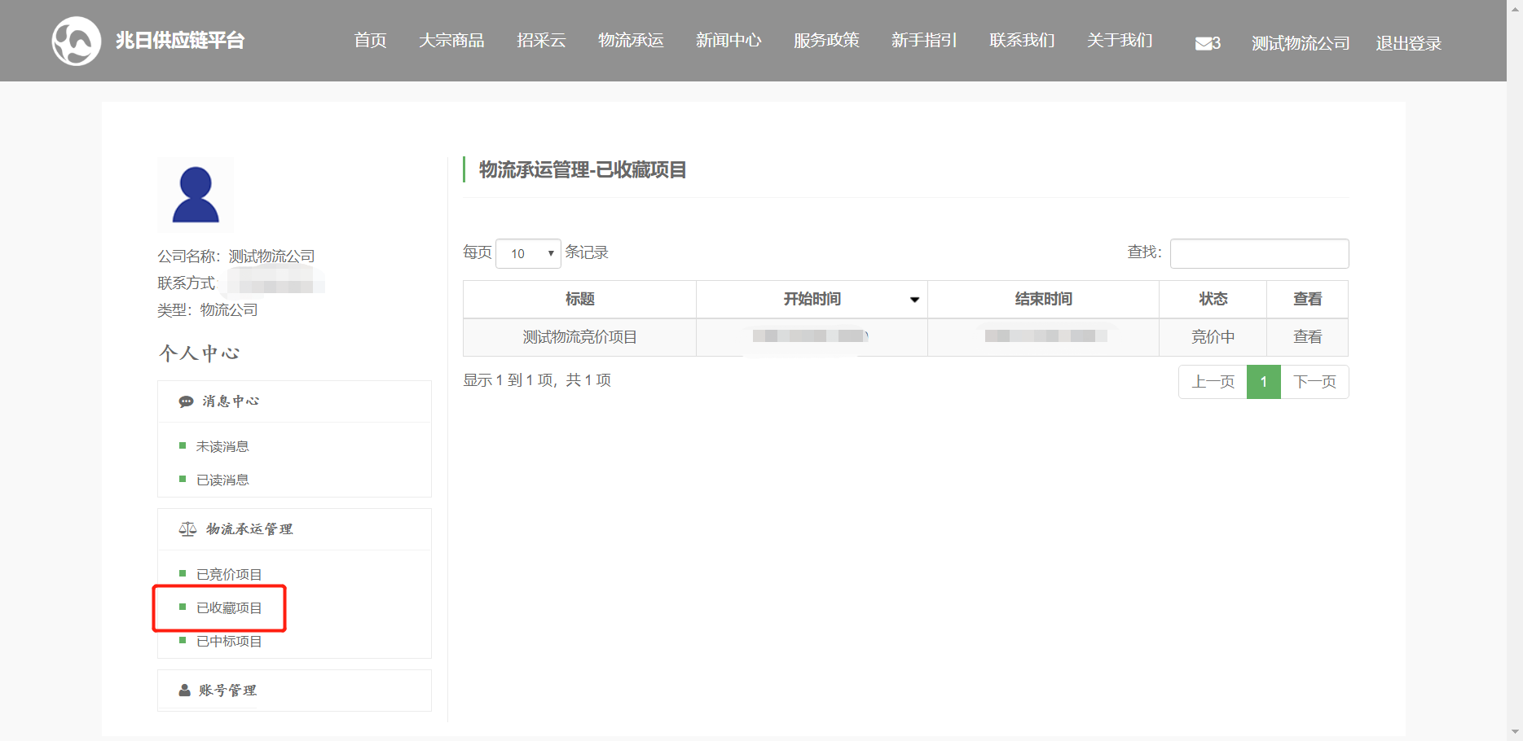Open 服务政策 navigation item
Image resolution: width=1523 pixels, height=741 pixels.
826,41
